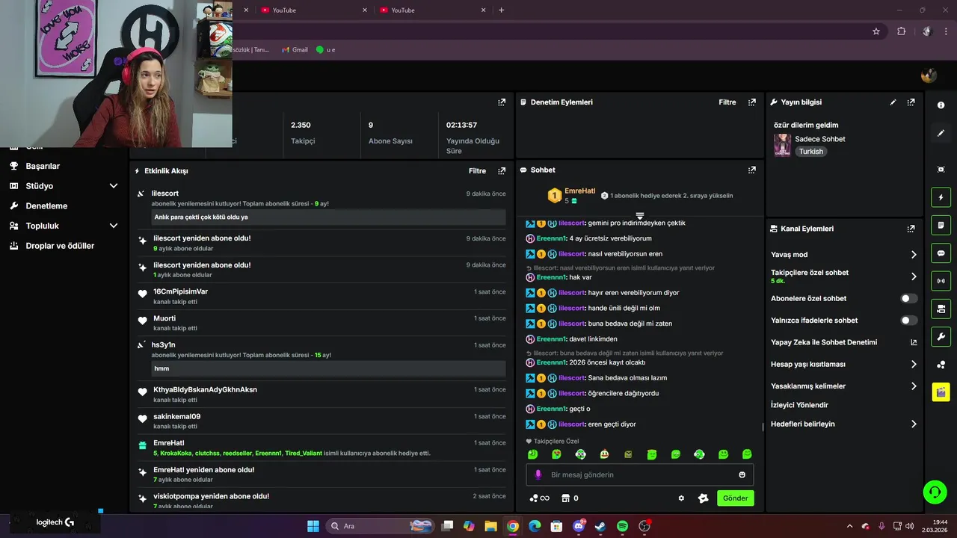Open Spotify from the taskbar
The image size is (957, 538).
coord(622,526)
